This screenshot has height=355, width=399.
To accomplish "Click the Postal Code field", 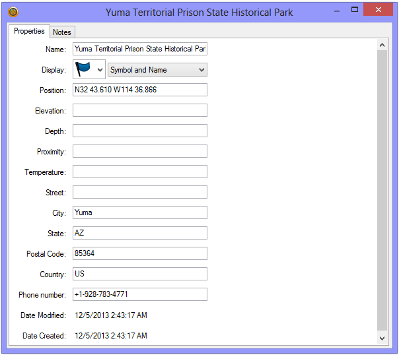I will (140, 253).
